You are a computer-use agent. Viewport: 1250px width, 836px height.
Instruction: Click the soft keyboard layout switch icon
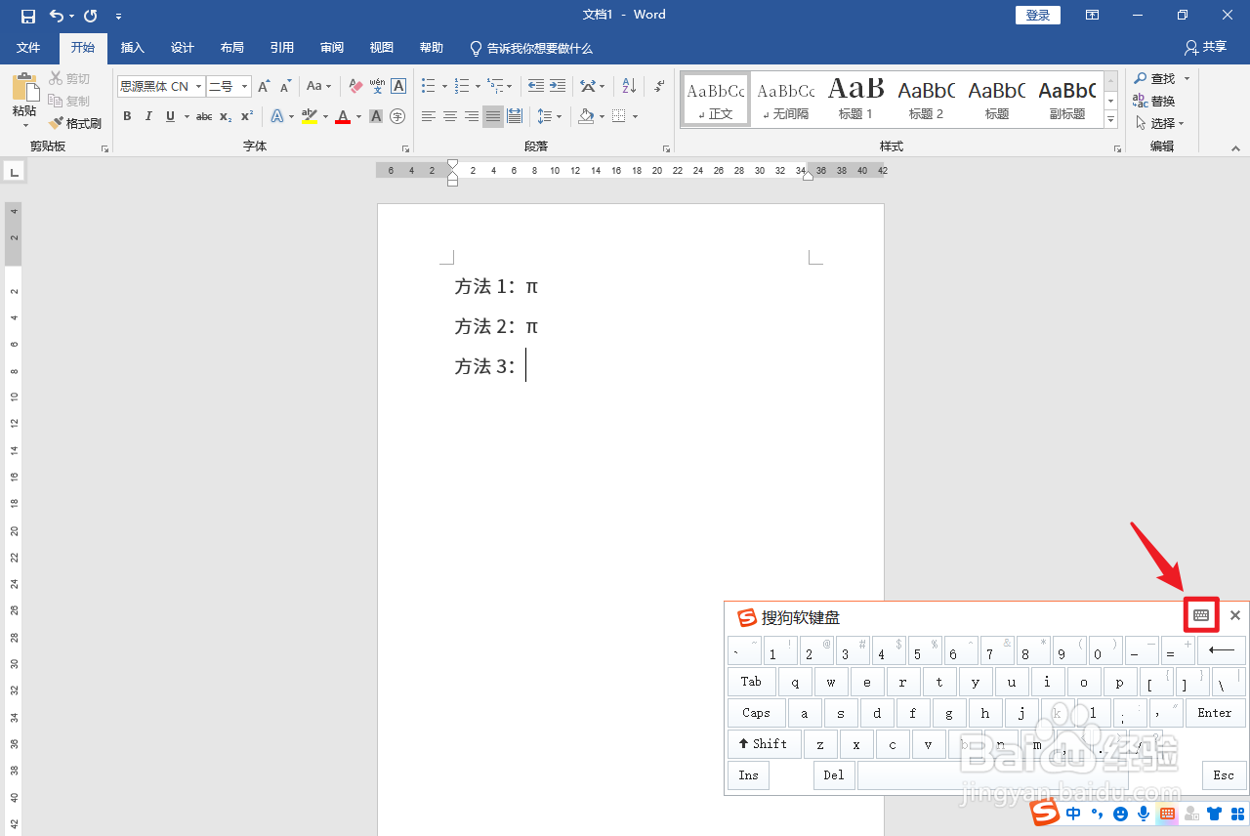click(x=1201, y=615)
